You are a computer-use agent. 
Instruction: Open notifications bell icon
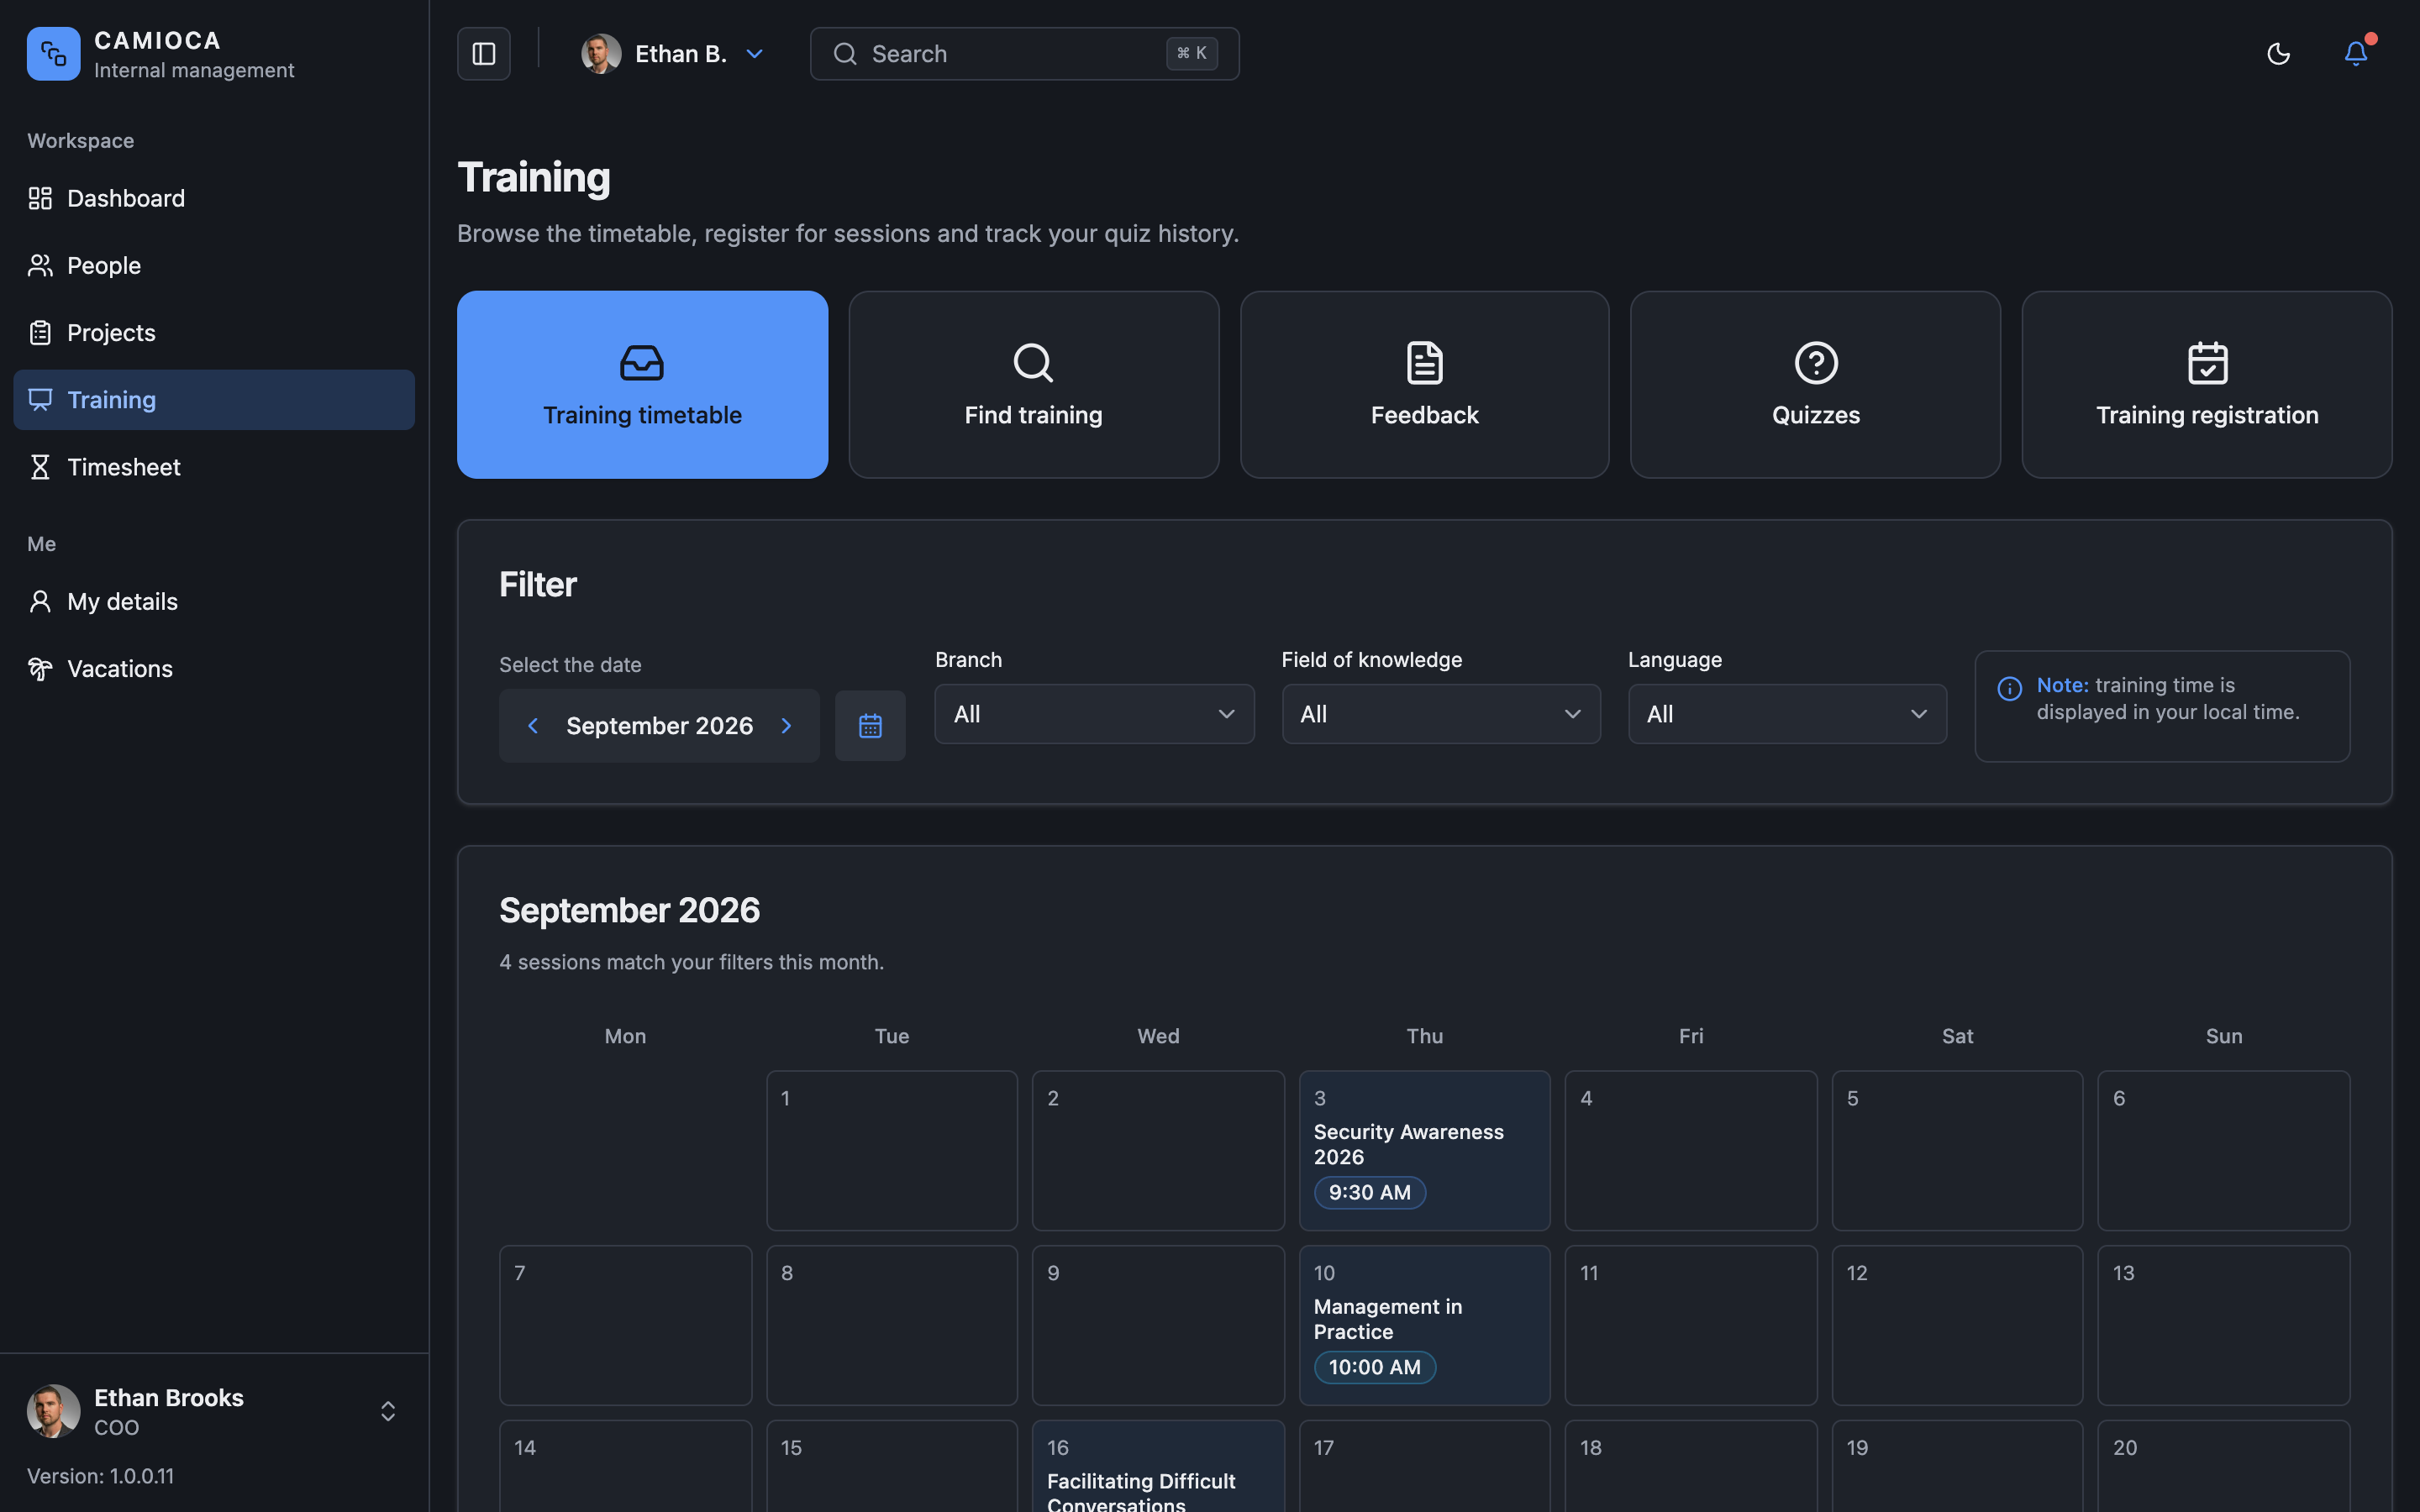click(2356, 54)
